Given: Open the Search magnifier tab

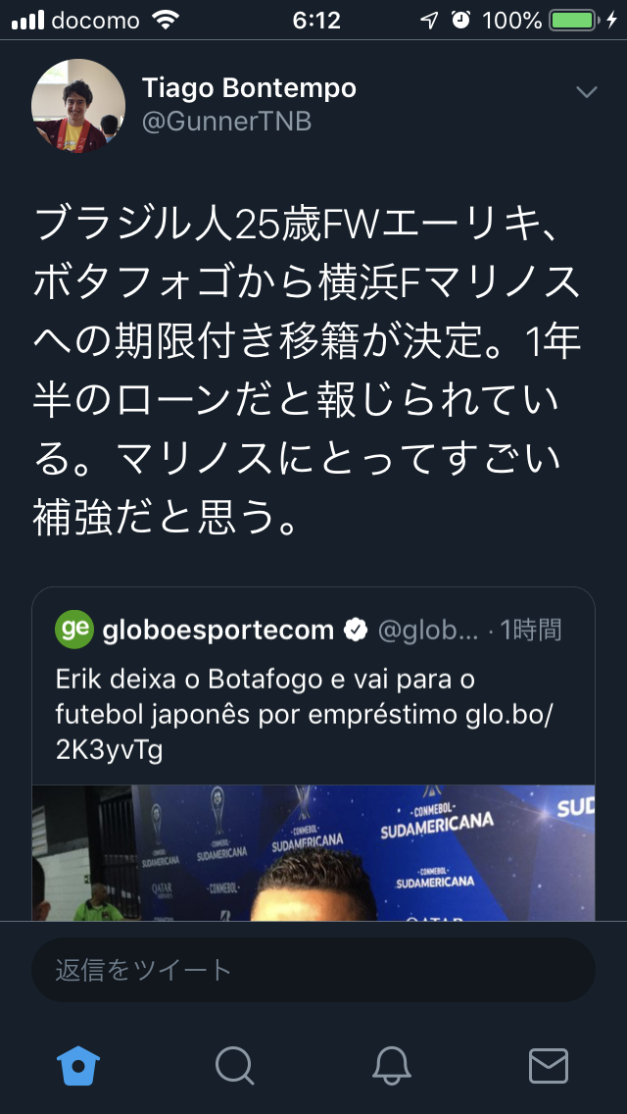Looking at the screenshot, I should pos(235,1066).
